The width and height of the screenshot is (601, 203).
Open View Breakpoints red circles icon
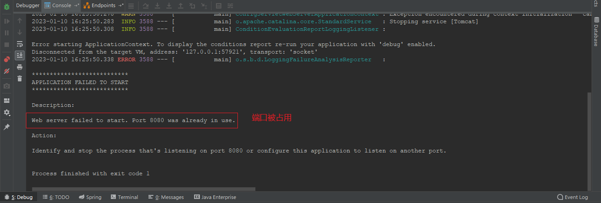pos(7,59)
